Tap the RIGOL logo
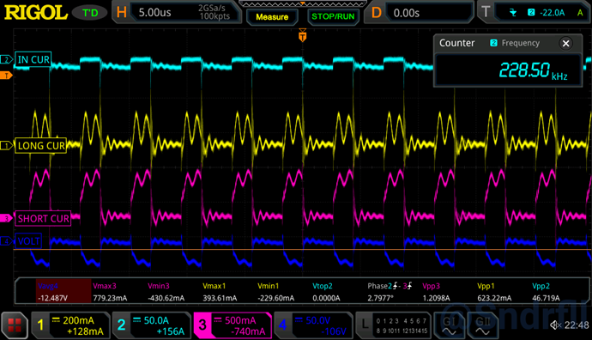The width and height of the screenshot is (592, 340). point(36,13)
